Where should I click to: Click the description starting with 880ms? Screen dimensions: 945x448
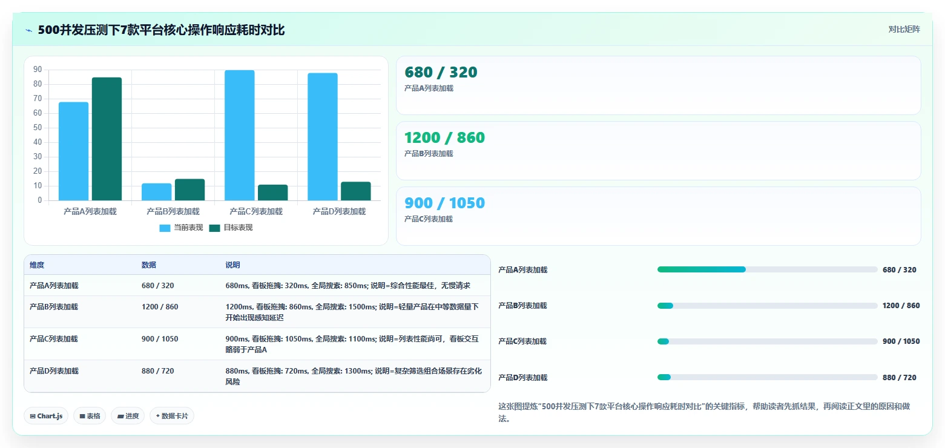tap(354, 377)
